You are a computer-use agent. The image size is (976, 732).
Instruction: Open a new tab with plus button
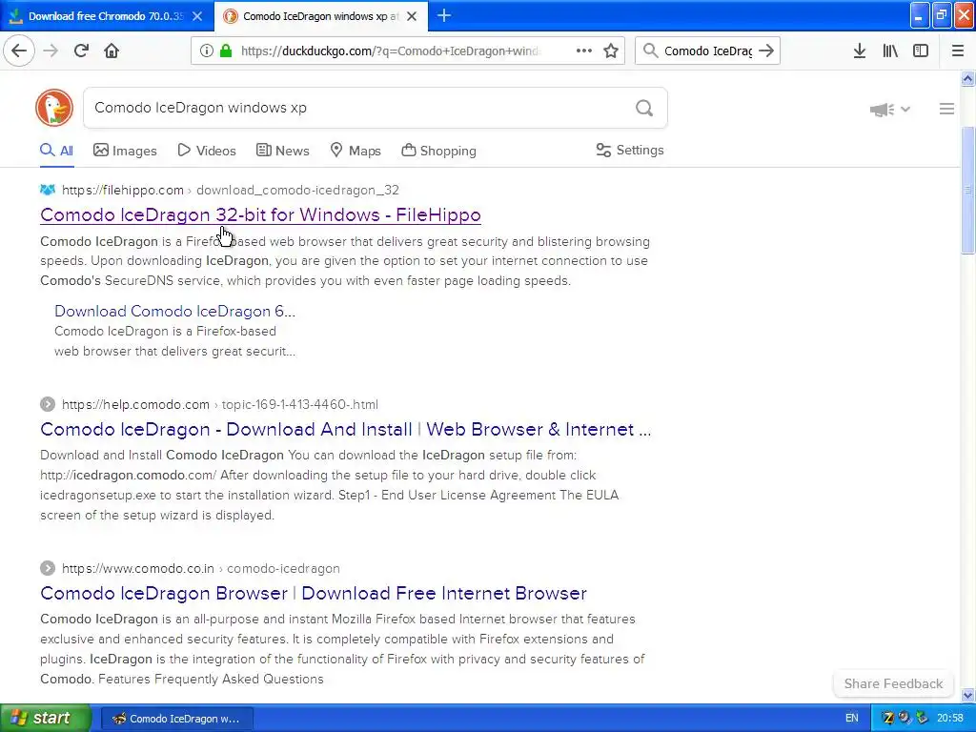tap(444, 15)
